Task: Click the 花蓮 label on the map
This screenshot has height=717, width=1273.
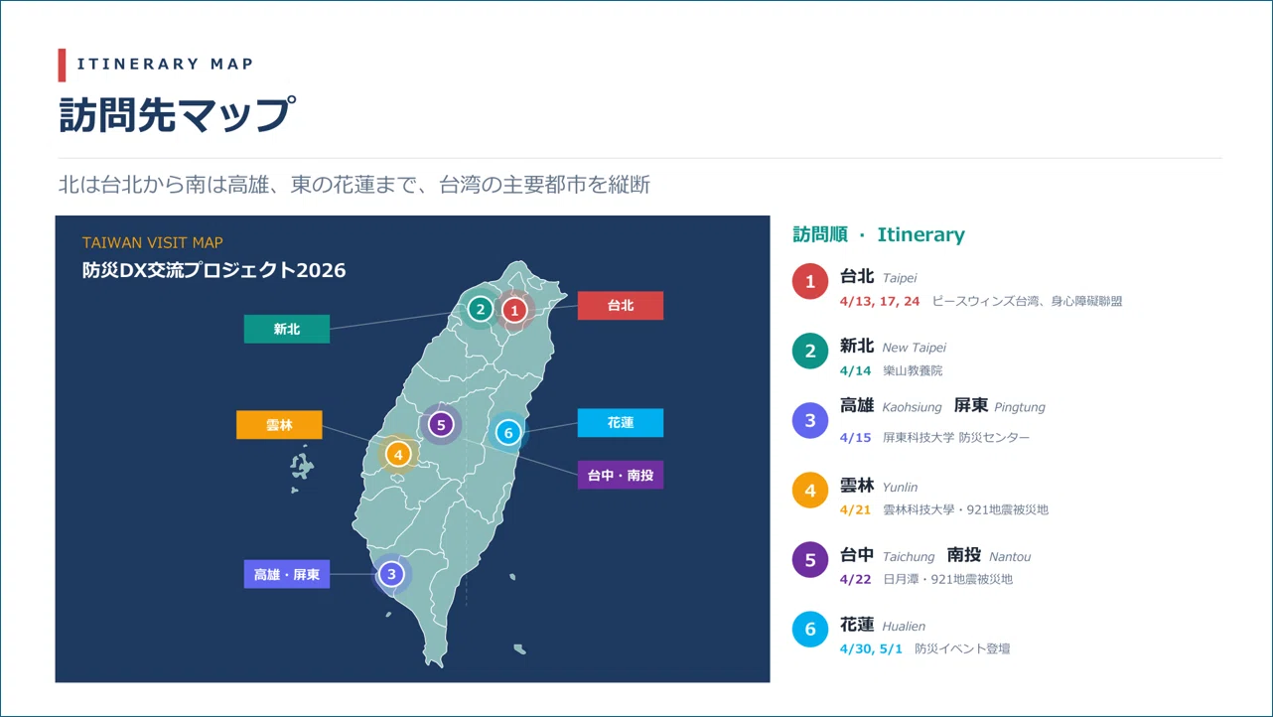Action: pyautogui.click(x=621, y=423)
